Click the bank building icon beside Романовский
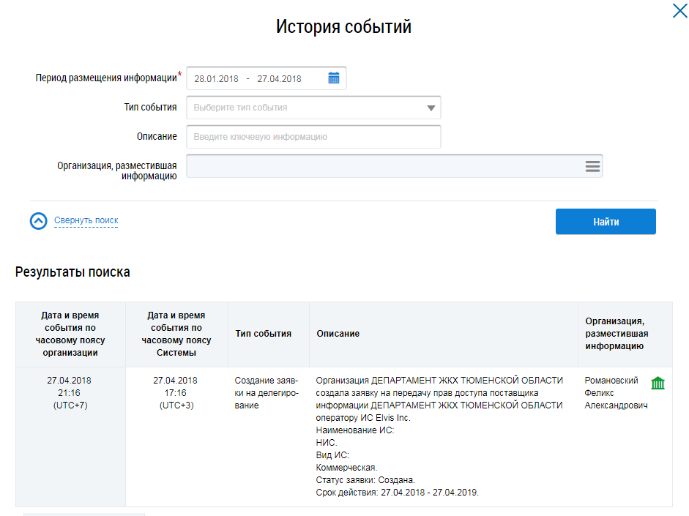This screenshot has width=689, height=516. (658, 383)
